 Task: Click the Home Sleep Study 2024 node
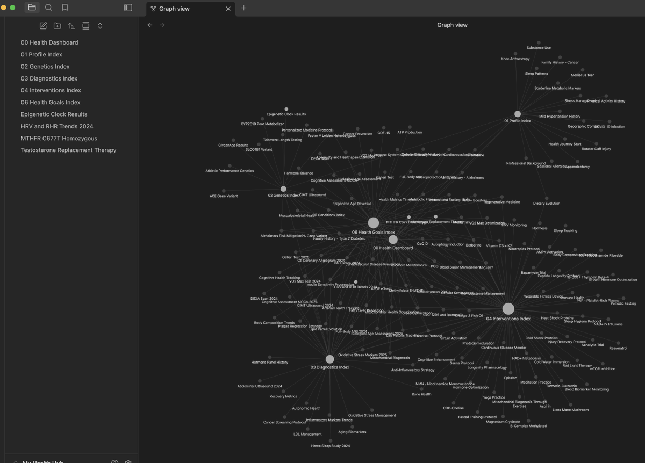point(331,441)
